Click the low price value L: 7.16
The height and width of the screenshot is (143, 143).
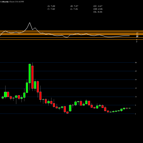(x=74, y=9)
